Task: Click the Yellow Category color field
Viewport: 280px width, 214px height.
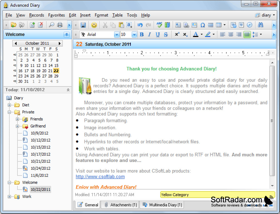Action: point(217,195)
